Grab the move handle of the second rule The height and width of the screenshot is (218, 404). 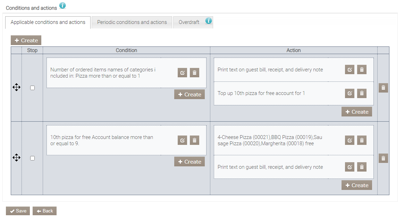click(x=17, y=157)
